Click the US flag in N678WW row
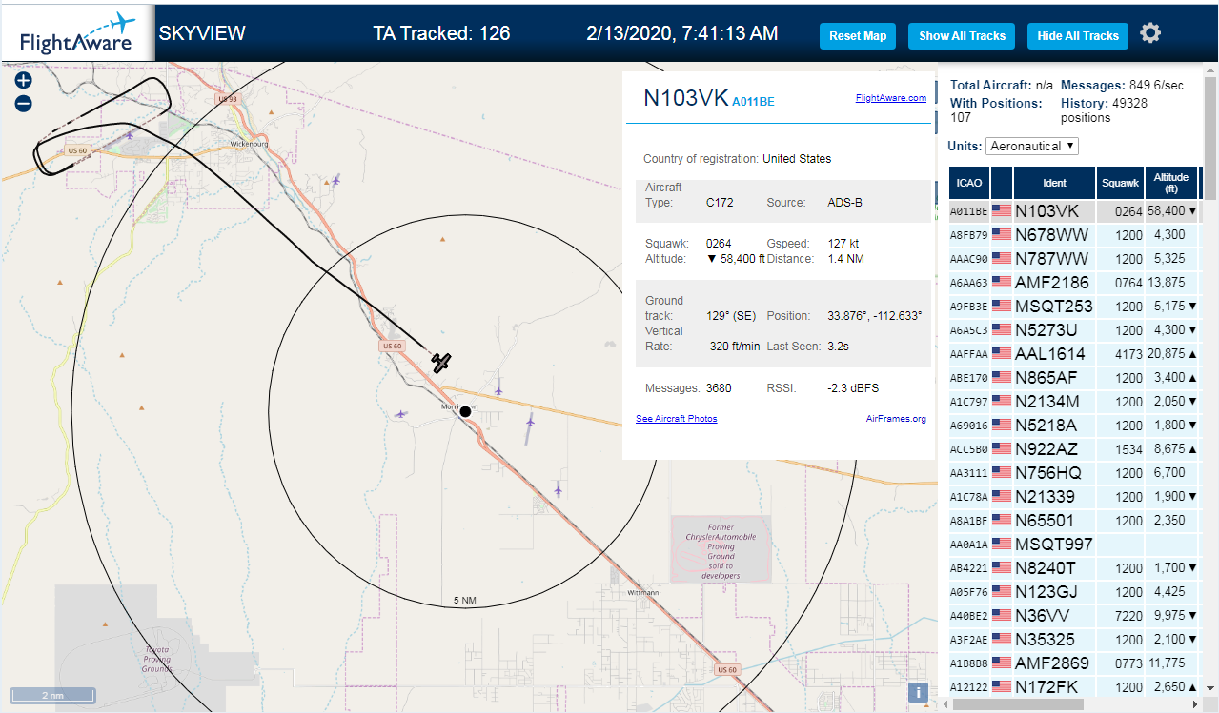Image resolution: width=1219 pixels, height=713 pixels. [1002, 234]
